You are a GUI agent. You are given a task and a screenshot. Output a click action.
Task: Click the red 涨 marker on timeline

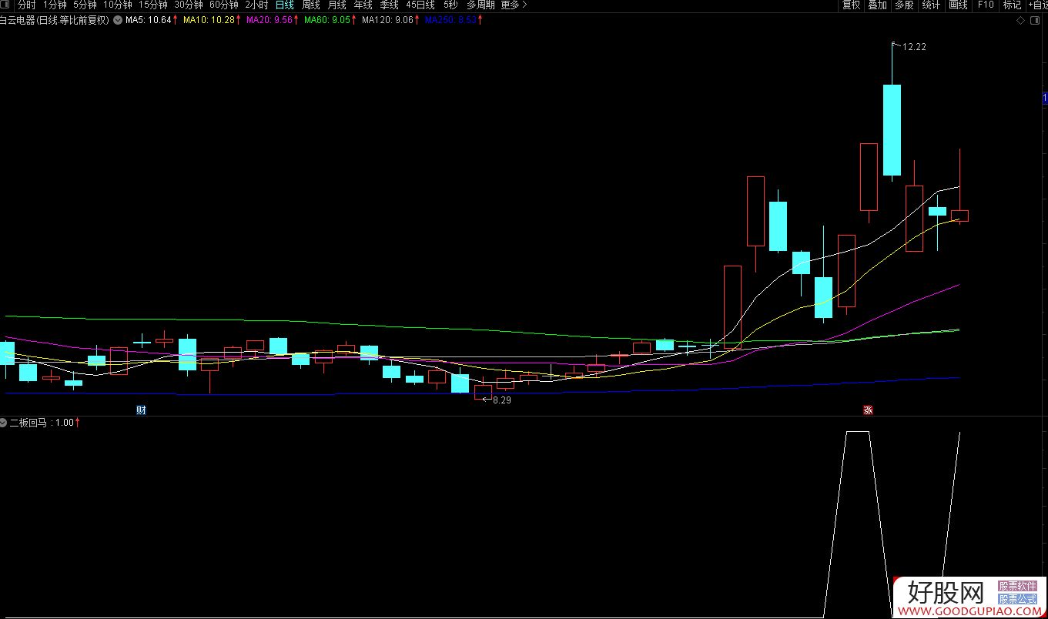868,410
